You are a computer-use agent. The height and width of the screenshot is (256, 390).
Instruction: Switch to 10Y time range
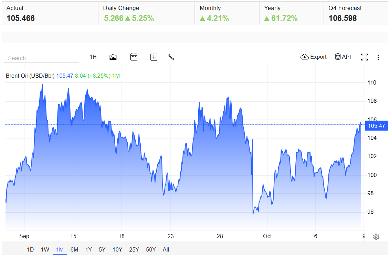tap(117, 249)
